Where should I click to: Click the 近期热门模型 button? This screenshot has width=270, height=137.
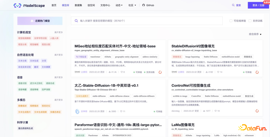coord(40,21)
